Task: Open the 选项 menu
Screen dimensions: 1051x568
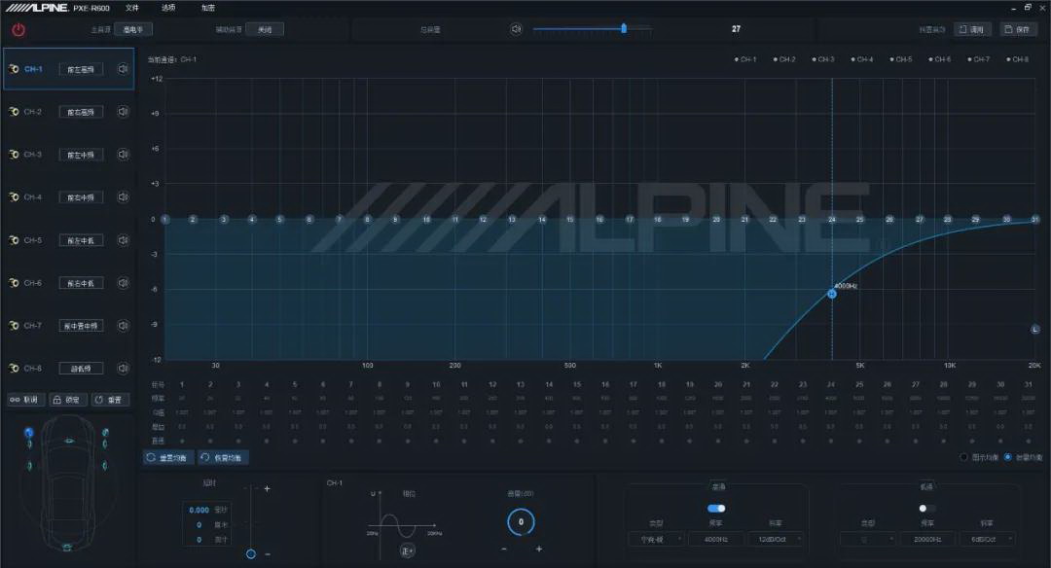Action: point(169,8)
